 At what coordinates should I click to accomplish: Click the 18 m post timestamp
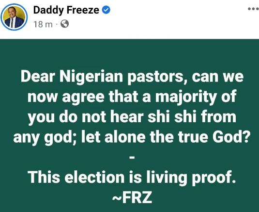pos(43,24)
